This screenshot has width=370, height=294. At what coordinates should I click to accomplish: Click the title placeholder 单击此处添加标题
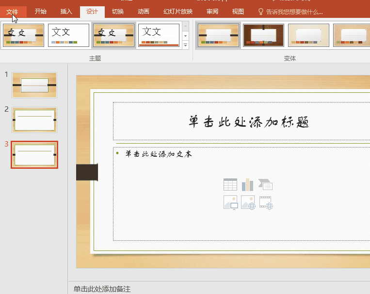click(x=249, y=122)
